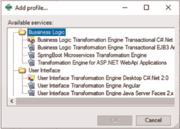The image size is (180, 129).
Task: Click icon beside ASP.NET WebApi Applications entry
Action: 32,63
